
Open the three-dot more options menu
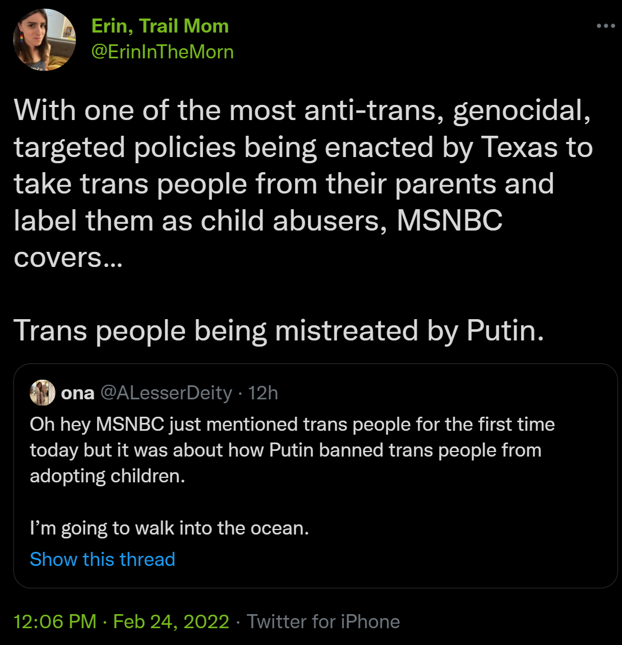[606, 26]
